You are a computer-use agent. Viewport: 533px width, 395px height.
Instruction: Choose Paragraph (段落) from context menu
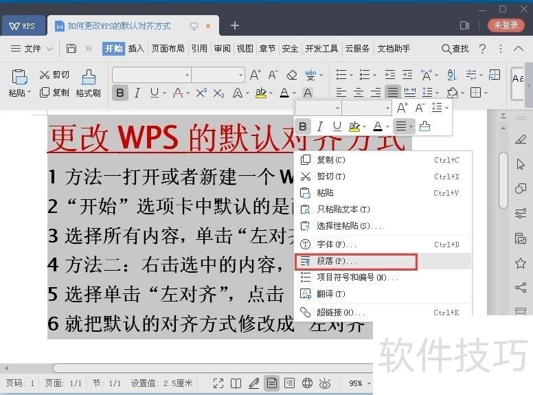click(x=383, y=261)
